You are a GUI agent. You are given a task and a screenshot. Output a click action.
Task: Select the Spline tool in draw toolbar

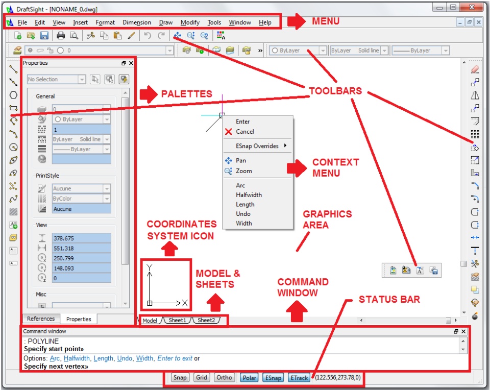tap(13, 199)
